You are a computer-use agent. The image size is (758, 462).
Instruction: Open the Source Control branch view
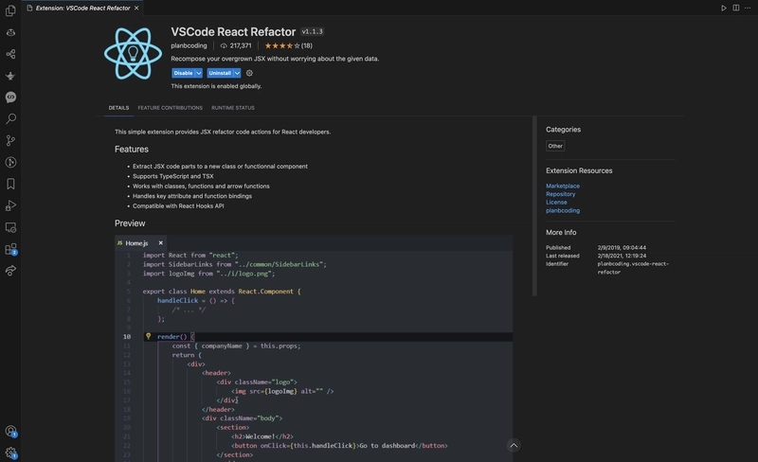(x=10, y=141)
